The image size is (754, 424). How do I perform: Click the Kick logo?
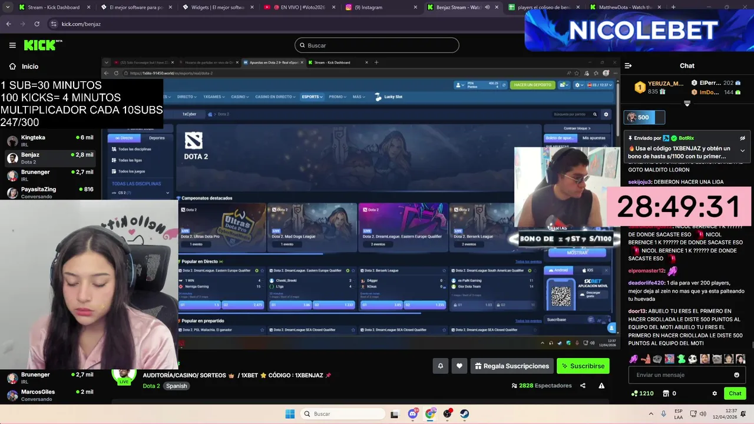tap(42, 45)
